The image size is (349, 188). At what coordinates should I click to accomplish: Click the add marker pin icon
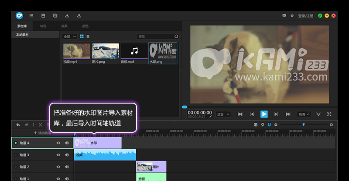click(x=263, y=125)
